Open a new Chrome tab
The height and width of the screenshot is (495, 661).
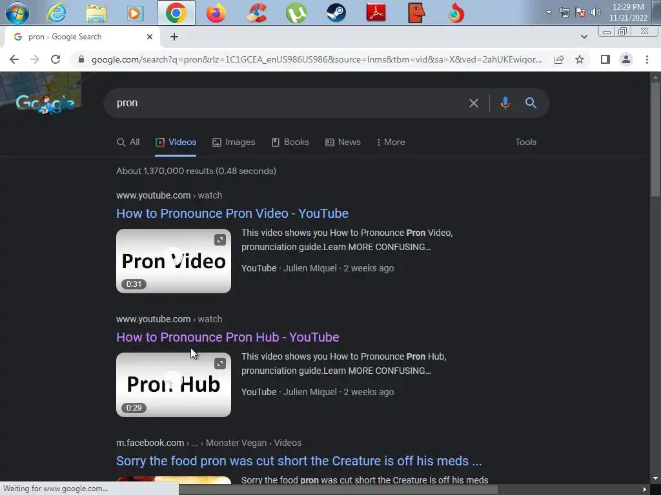[x=174, y=37]
